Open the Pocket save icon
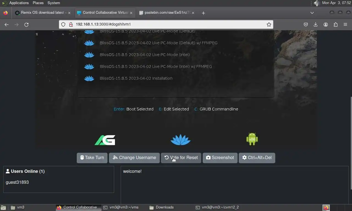 306,24
